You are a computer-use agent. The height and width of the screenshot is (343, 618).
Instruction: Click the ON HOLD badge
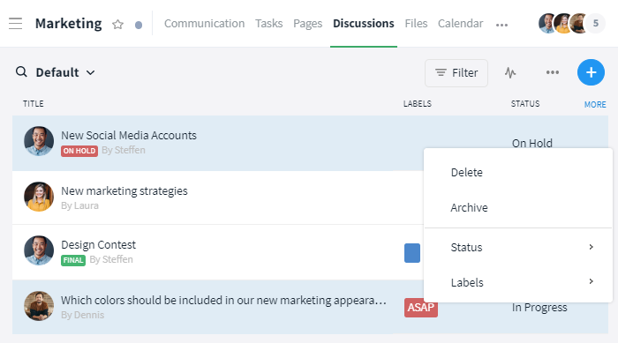pos(79,151)
